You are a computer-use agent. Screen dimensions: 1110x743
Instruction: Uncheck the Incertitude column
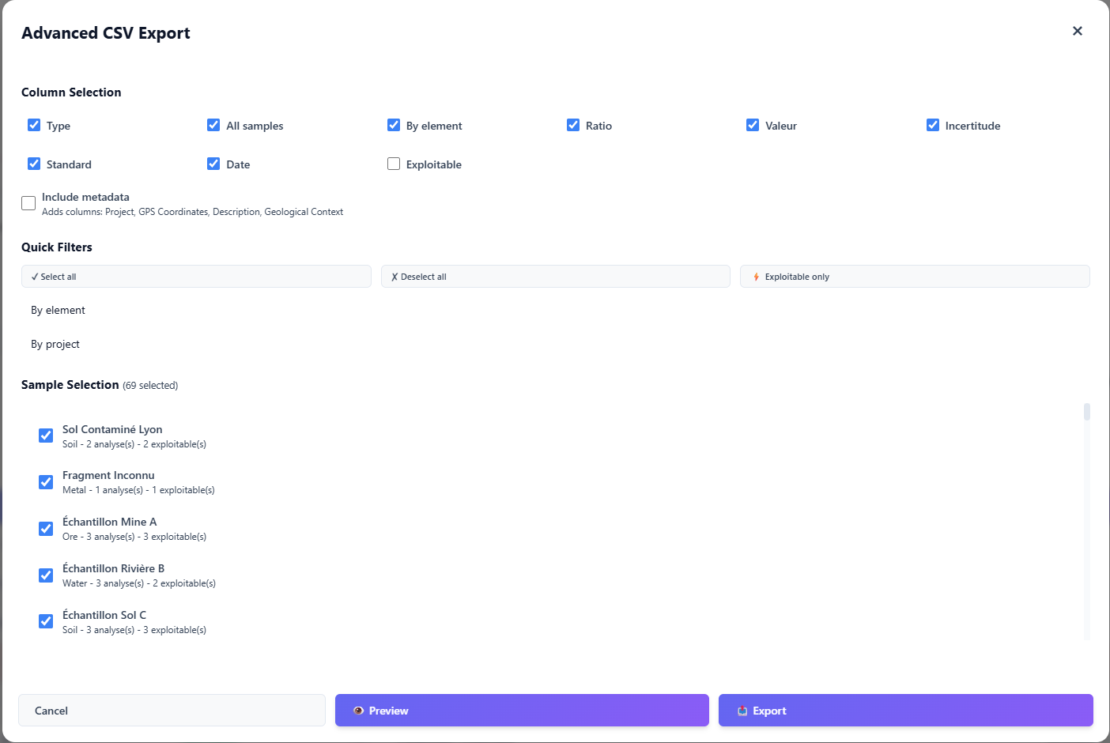point(931,124)
